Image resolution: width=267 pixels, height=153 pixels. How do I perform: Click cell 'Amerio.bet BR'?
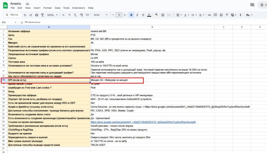tap(152, 31)
